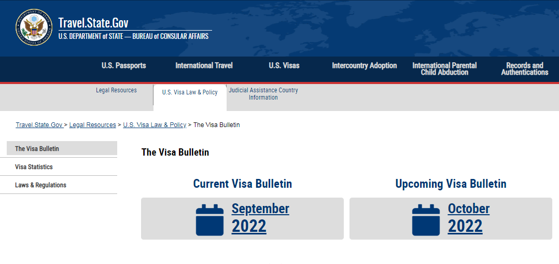Open Visa Statistics in the sidebar
The height and width of the screenshot is (264, 559).
(x=59, y=166)
